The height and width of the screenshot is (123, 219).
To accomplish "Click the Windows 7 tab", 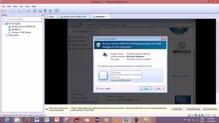I will (x=101, y=17).
